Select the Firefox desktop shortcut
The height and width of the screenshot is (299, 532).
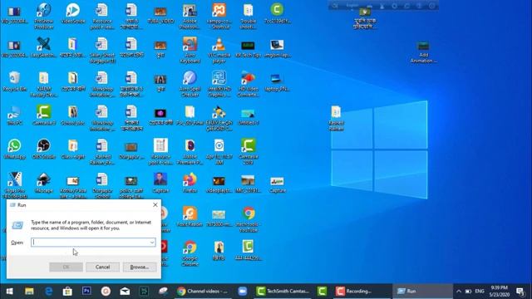190,184
